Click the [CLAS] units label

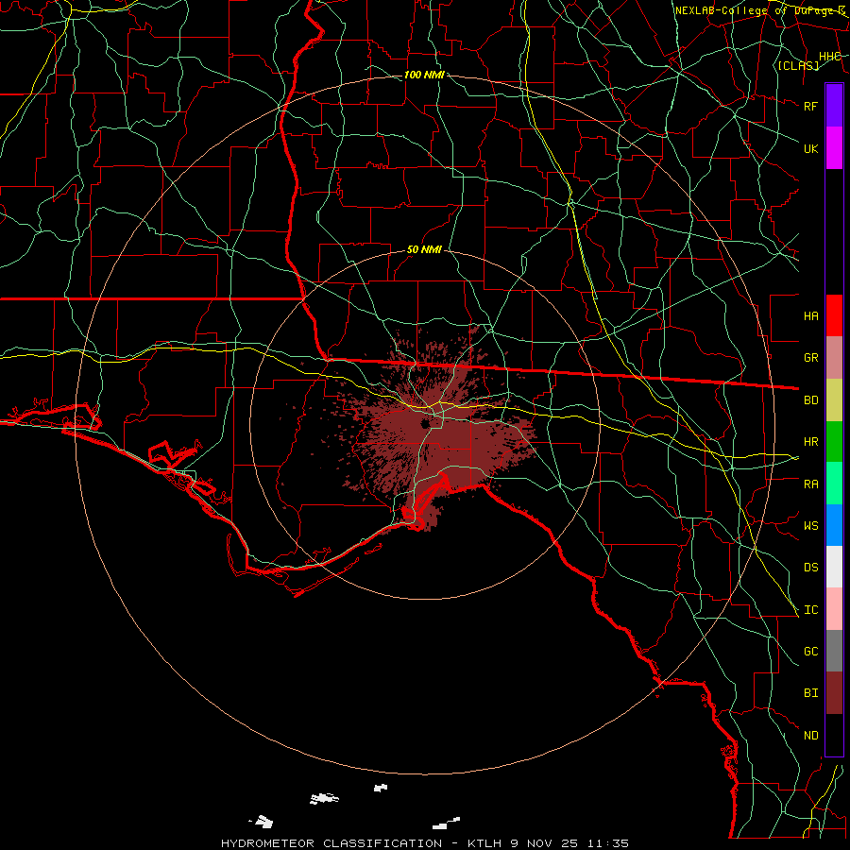[798, 65]
